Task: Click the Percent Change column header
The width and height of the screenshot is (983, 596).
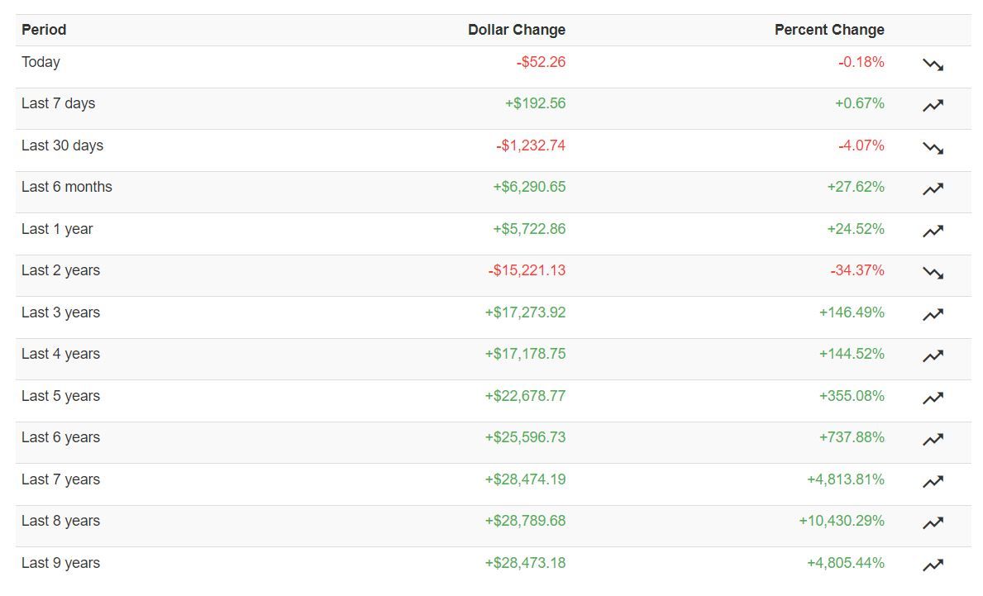Action: pyautogui.click(x=829, y=30)
